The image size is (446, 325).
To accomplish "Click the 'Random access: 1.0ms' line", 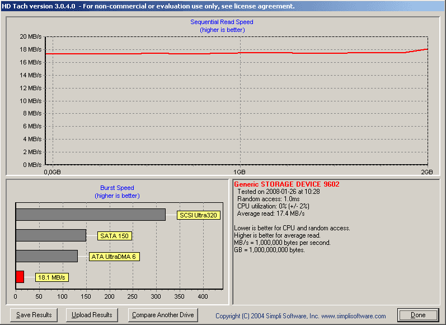I will [x=268, y=199].
